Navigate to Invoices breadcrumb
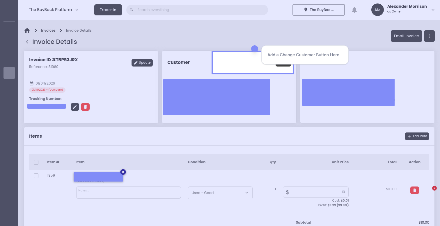The image size is (440, 226). [x=48, y=31]
